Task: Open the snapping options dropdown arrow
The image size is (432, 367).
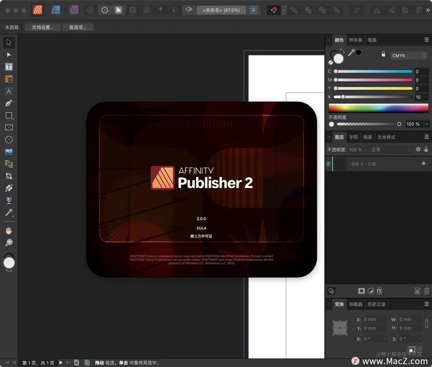Action: click(x=284, y=10)
